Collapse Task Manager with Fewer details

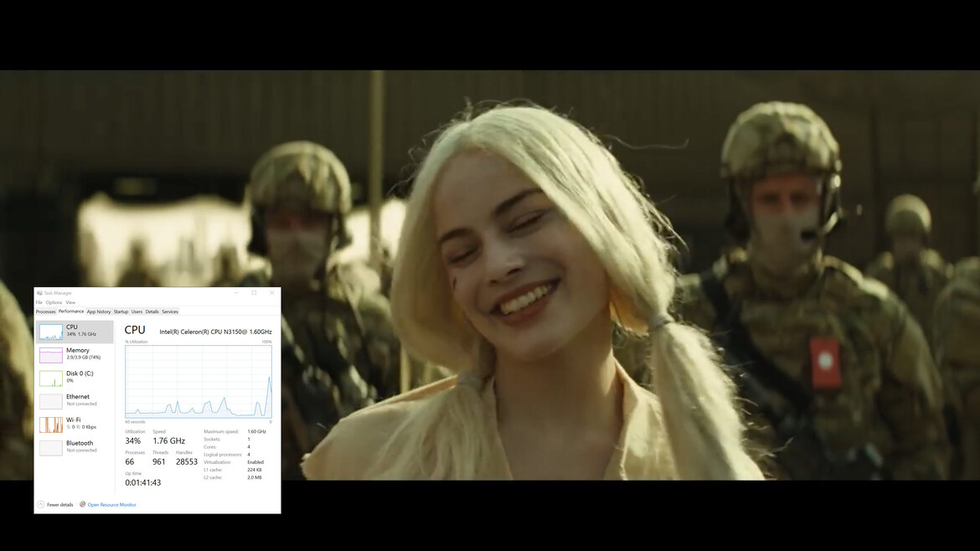(x=55, y=505)
